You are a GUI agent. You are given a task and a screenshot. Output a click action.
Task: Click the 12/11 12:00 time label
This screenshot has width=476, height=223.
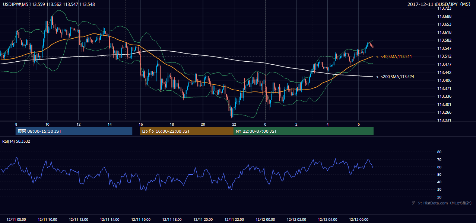click(x=78, y=220)
